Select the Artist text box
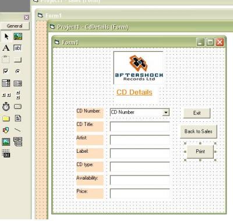The height and width of the screenshot is (221, 233). tap(140, 140)
